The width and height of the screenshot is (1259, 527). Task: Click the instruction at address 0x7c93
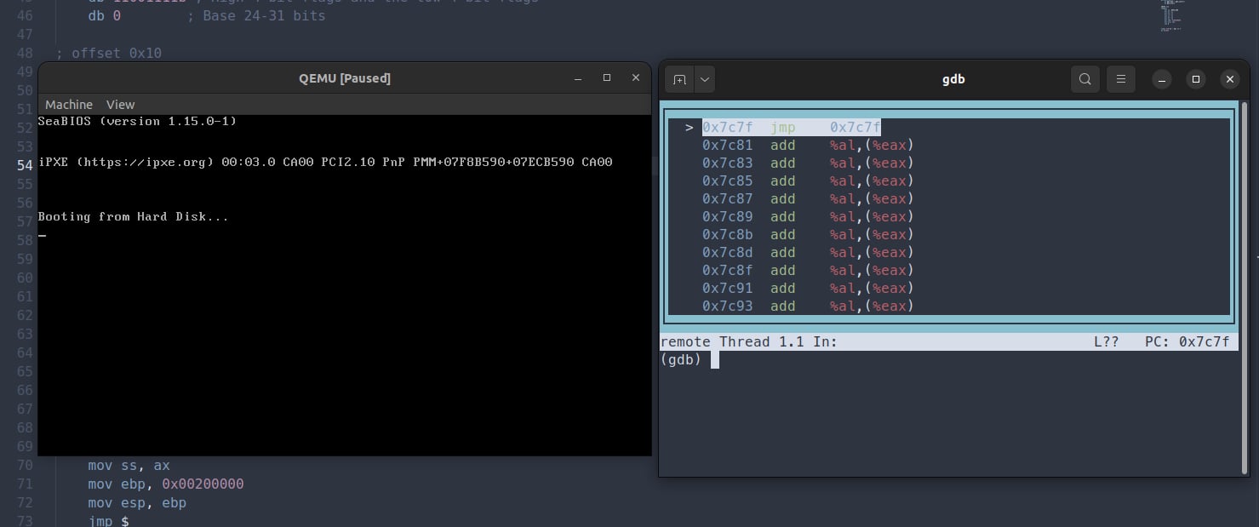click(808, 306)
